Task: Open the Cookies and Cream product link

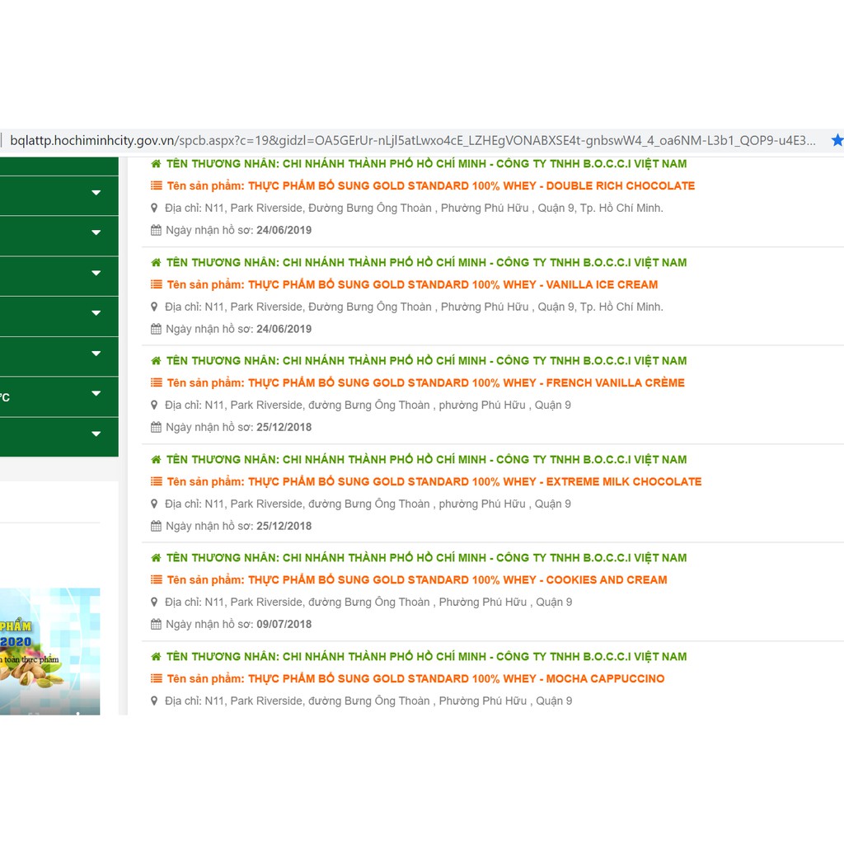Action: [x=457, y=580]
